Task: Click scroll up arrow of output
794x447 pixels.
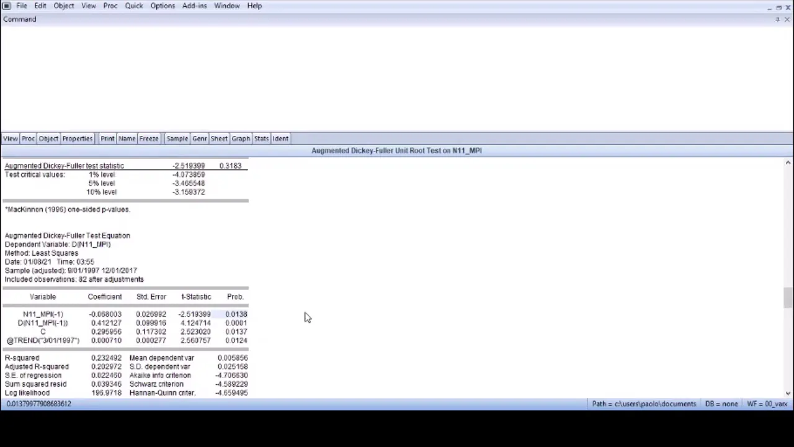Action: coord(788,163)
